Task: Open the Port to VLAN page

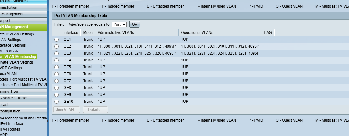Action: [x=9, y=51]
